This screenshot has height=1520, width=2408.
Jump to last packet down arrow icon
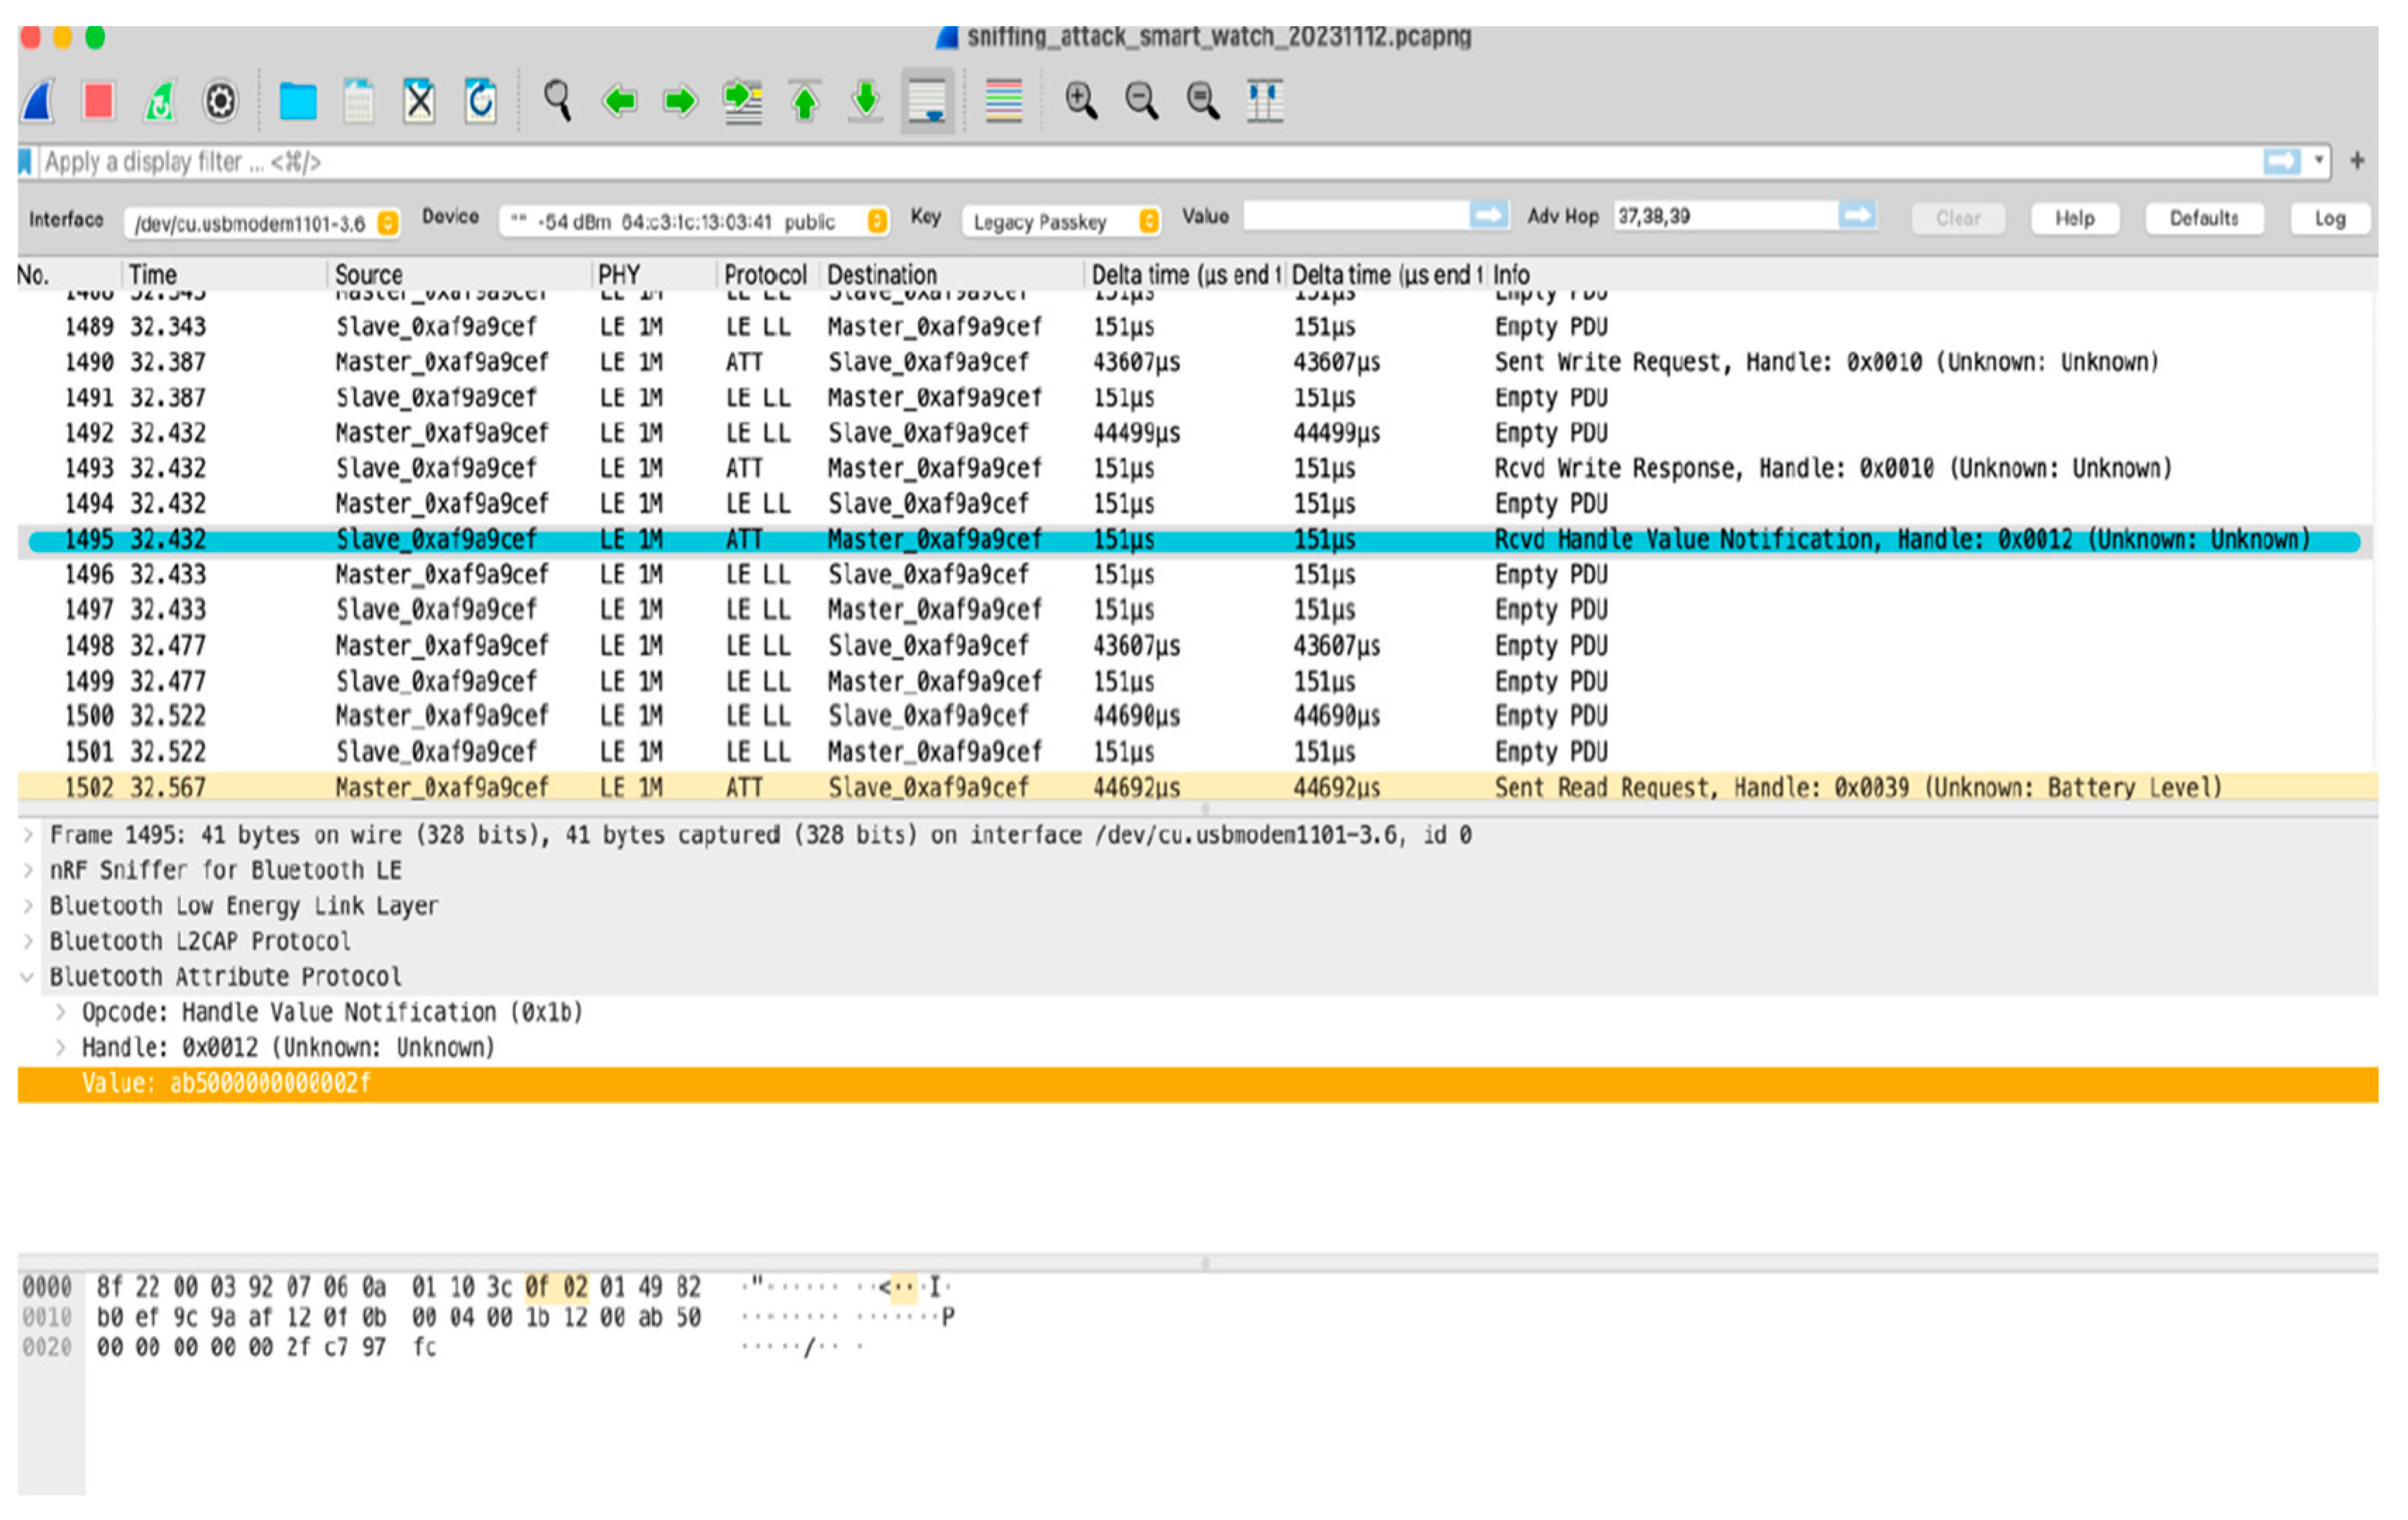[866, 101]
